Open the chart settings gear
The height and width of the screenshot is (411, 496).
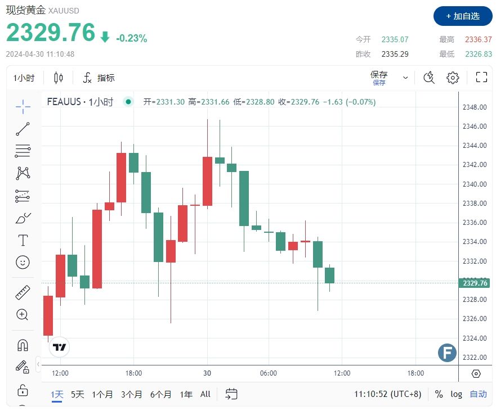(453, 78)
